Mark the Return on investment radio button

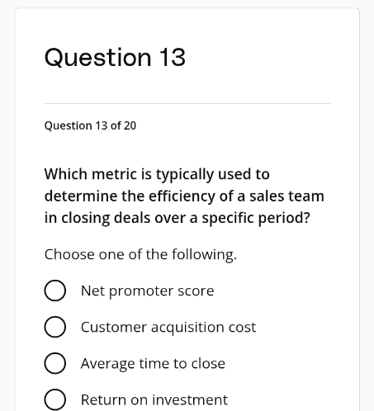click(x=55, y=399)
